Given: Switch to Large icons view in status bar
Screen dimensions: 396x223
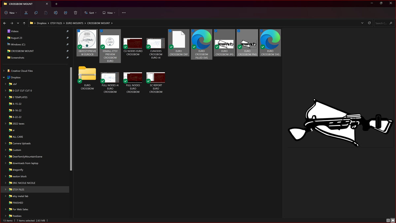Looking at the screenshot, I should point(392,220).
